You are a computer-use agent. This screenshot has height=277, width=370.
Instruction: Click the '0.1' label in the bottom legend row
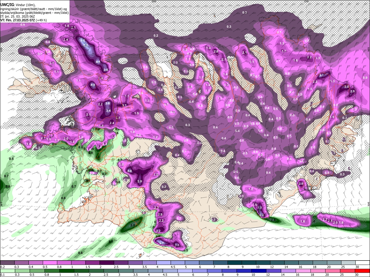coord(2,275)
